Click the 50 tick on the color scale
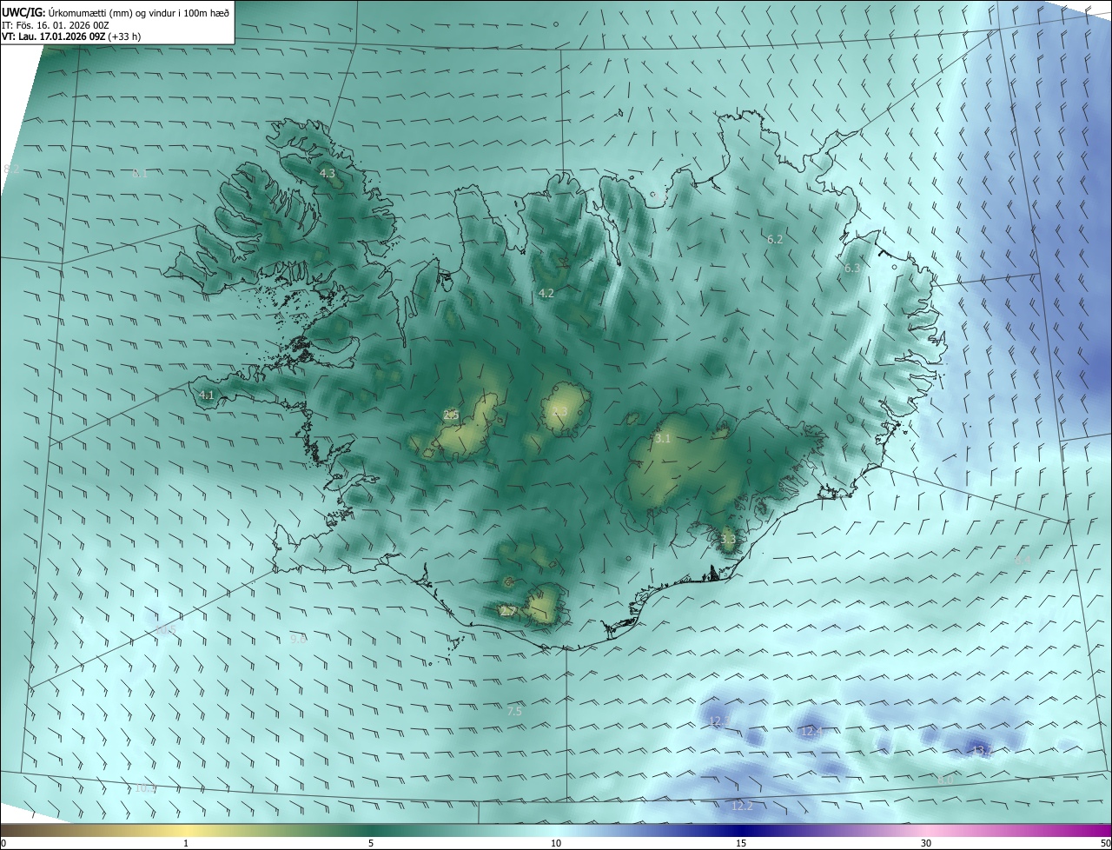Viewport: 1112px width, 850px height. (x=1105, y=843)
